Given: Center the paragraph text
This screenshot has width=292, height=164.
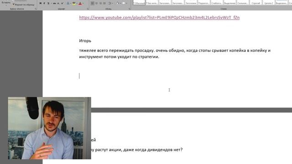Looking at the screenshot, I should click(96, 3).
